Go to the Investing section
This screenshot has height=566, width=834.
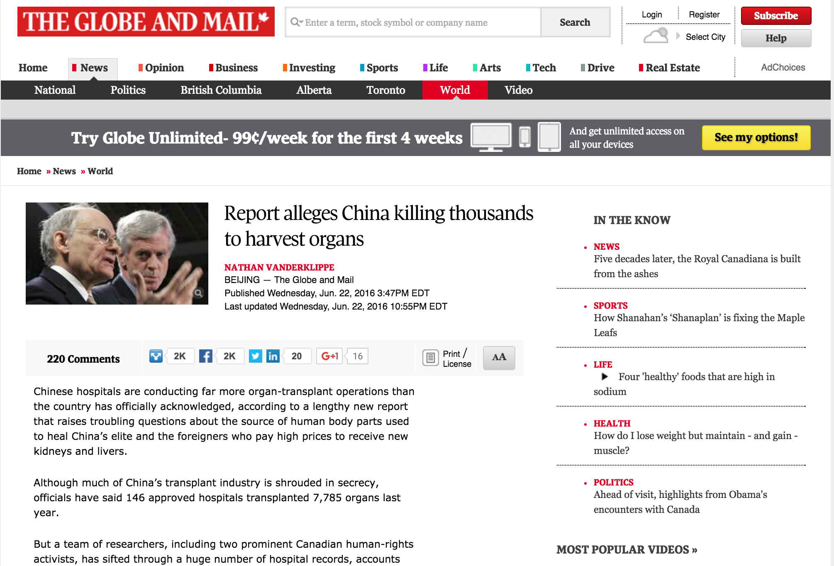coord(309,68)
